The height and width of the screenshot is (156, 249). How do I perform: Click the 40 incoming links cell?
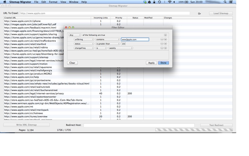pyautogui.click(x=101, y=93)
